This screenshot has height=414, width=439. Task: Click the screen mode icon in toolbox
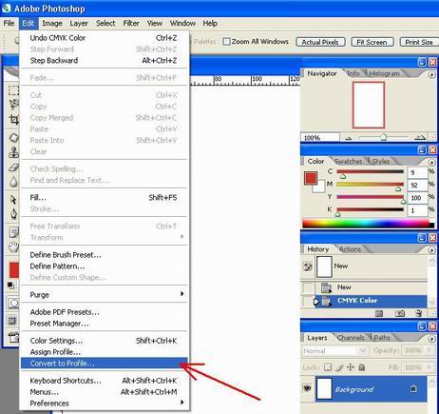point(12,321)
